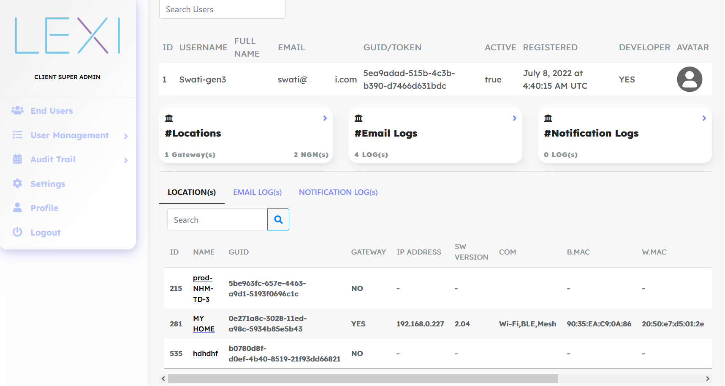Click the Audit Trail calendar icon
Screen dimensions: 725x386
[x=17, y=159]
